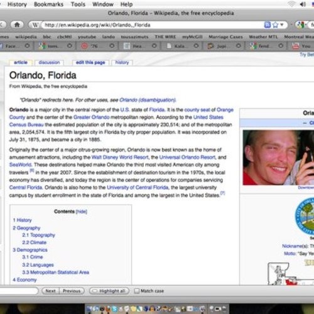Click the address bar URL field
Screen dimensions: 314x314
tap(153, 25)
